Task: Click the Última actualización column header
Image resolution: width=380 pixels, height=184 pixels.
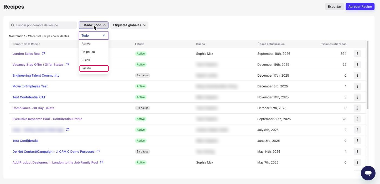Action: [x=271, y=44]
